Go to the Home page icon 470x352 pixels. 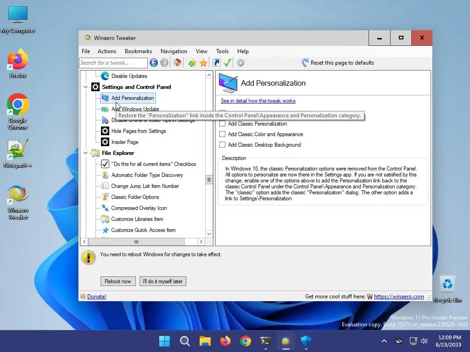(x=178, y=62)
